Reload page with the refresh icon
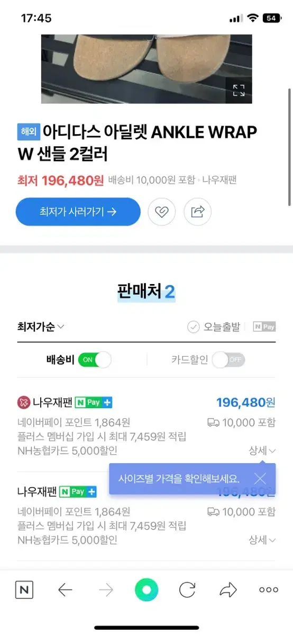Viewport: 293px width, 636px height. click(187, 590)
